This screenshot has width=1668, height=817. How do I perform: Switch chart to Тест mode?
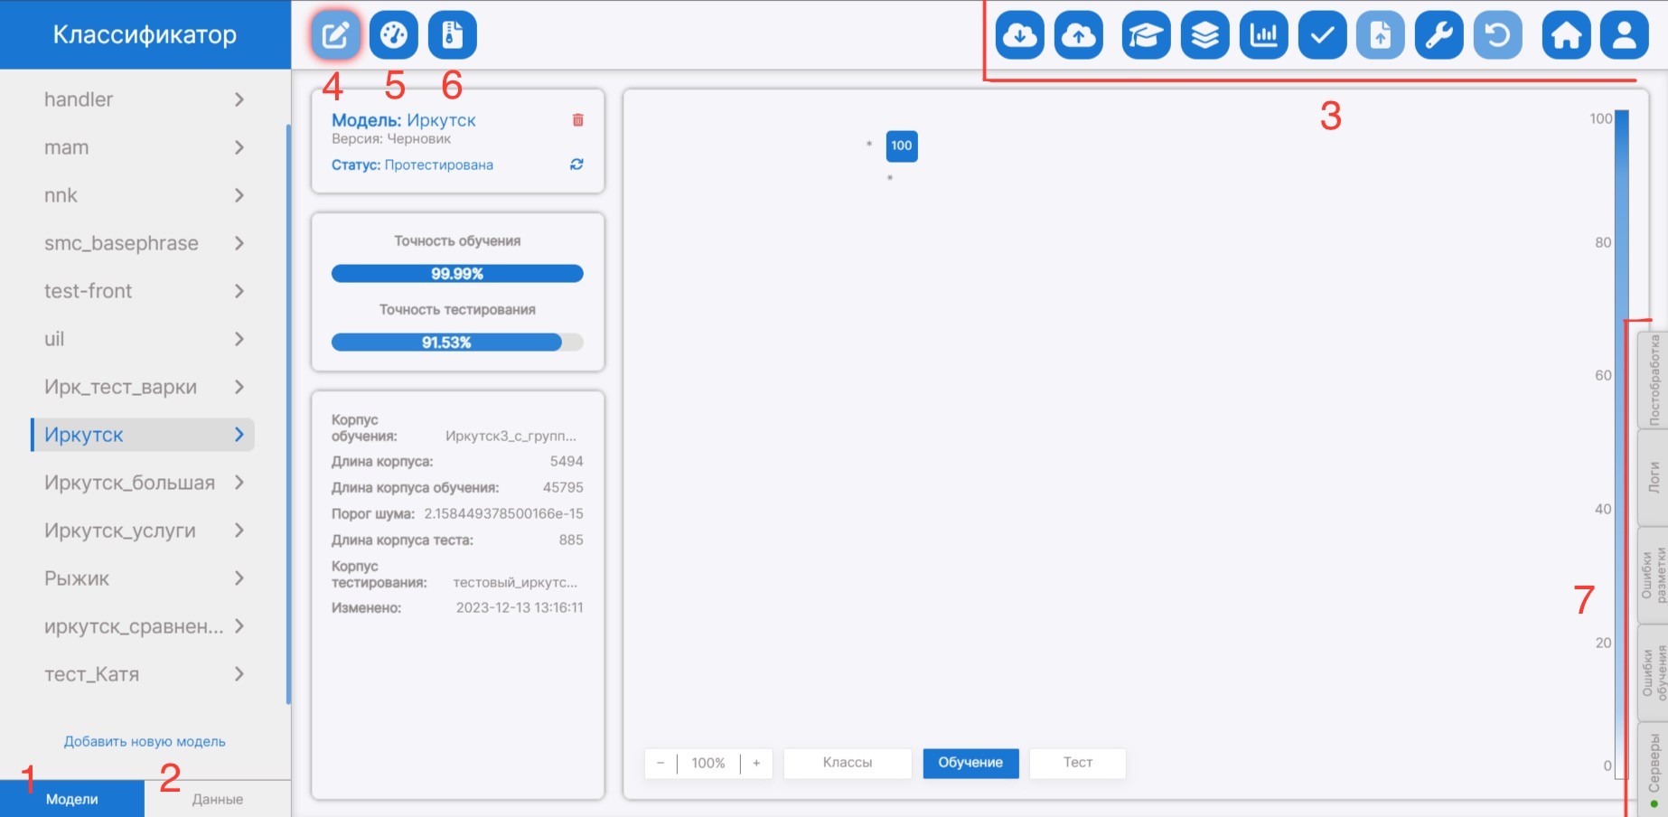1077,763
